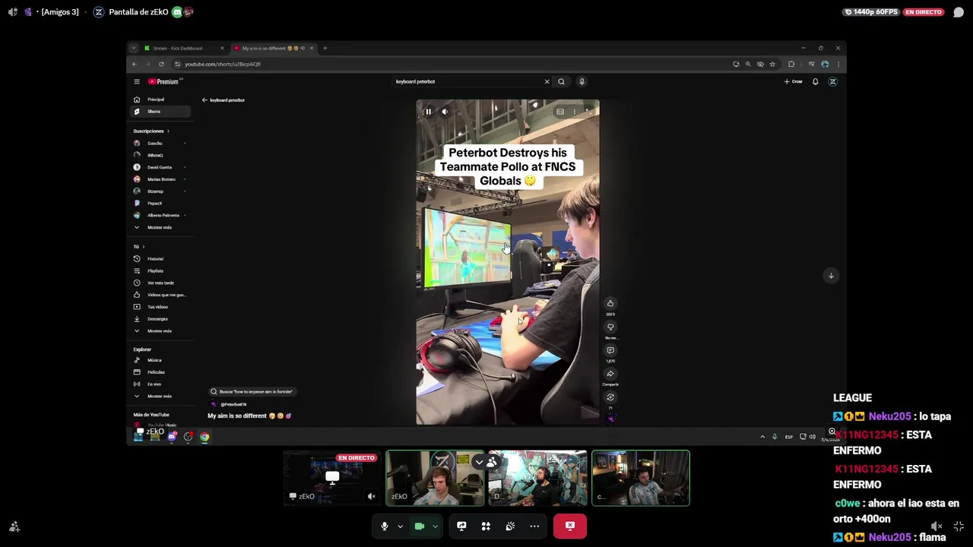The width and height of the screenshot is (973, 547).
Task: Like the Shorts video
Action: pos(610,303)
